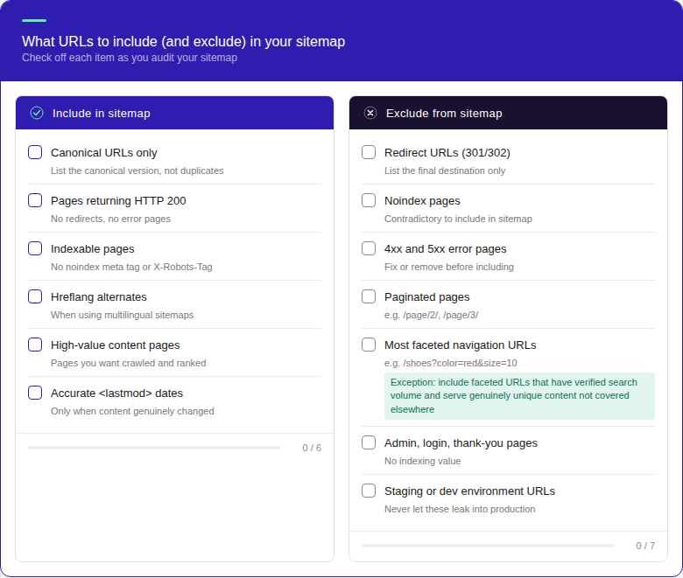Click the Exclude from sitemap progress bar
Viewport: 683px width, 578px height.
coord(488,546)
